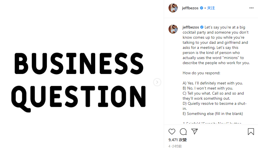Image resolution: width=258 pixels, height=148 pixels.
Task: Advance to the next slide with the arrow
Action: pyautogui.click(x=157, y=82)
